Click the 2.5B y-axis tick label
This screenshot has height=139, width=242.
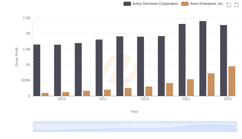coord(26,18)
